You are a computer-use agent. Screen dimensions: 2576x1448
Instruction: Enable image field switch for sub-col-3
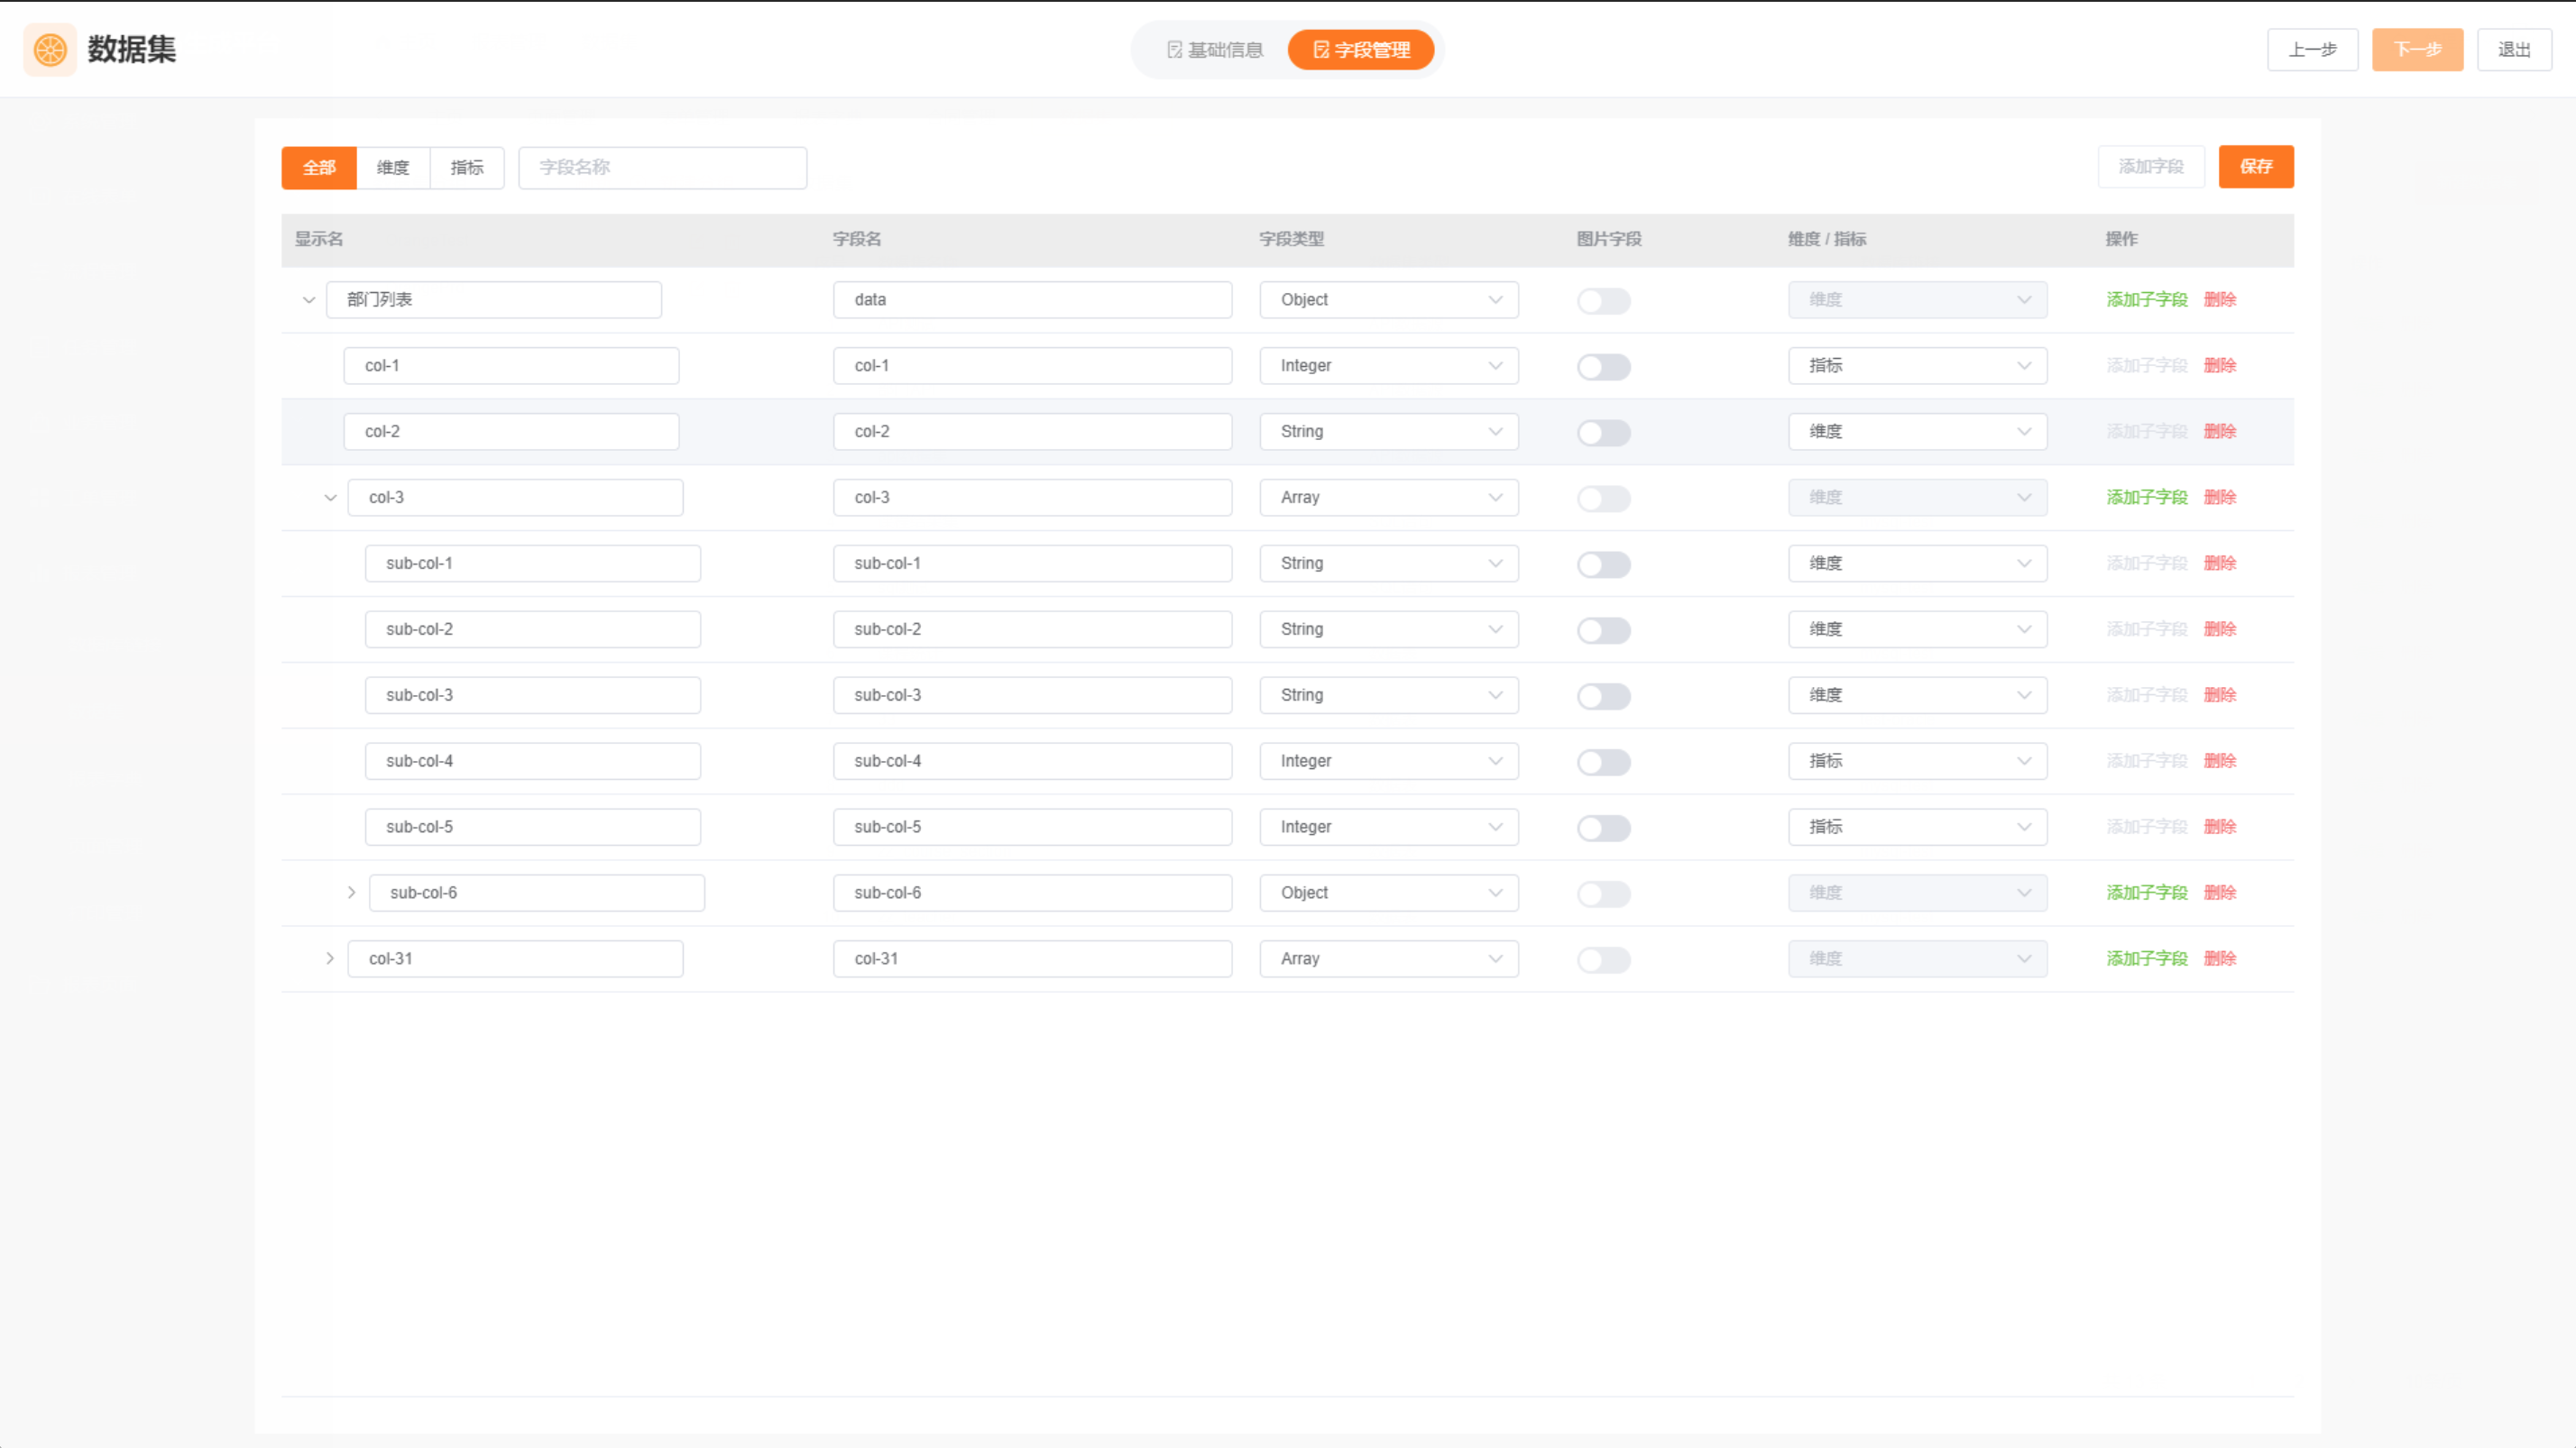click(x=1603, y=697)
